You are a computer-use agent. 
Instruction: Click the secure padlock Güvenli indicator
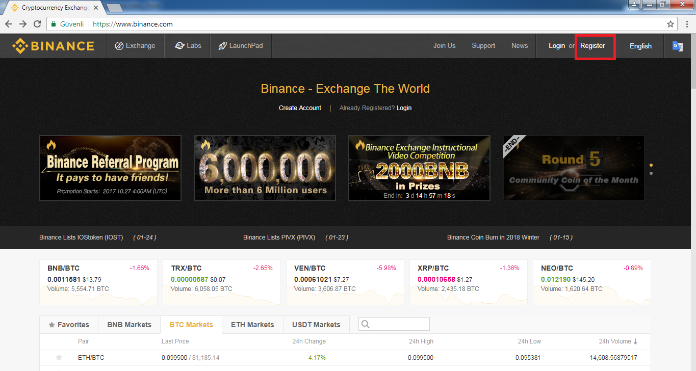coord(67,24)
